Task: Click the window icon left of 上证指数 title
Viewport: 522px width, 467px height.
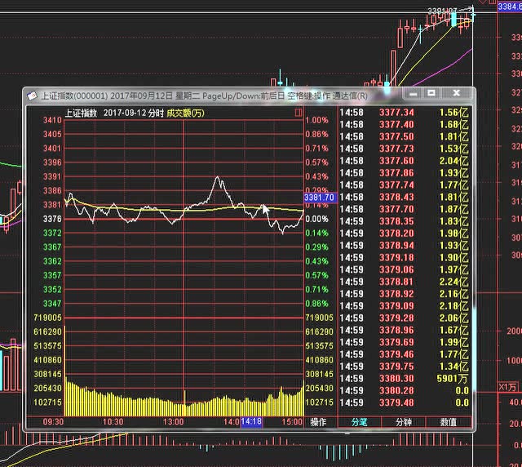Action: 32,95
